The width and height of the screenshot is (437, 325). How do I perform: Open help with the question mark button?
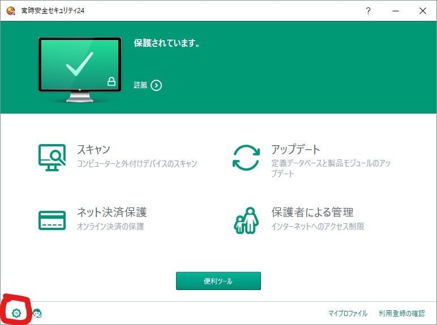point(368,11)
